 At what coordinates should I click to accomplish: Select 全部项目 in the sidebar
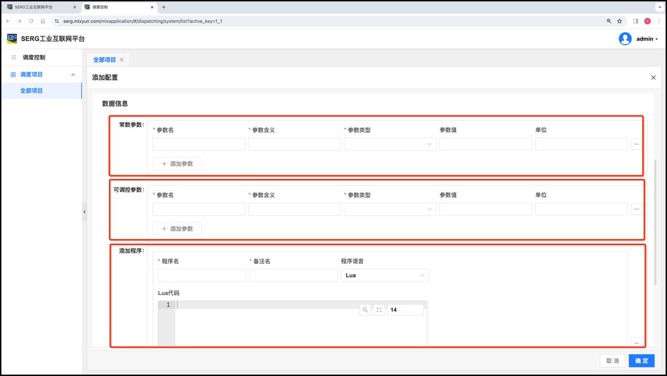(32, 91)
